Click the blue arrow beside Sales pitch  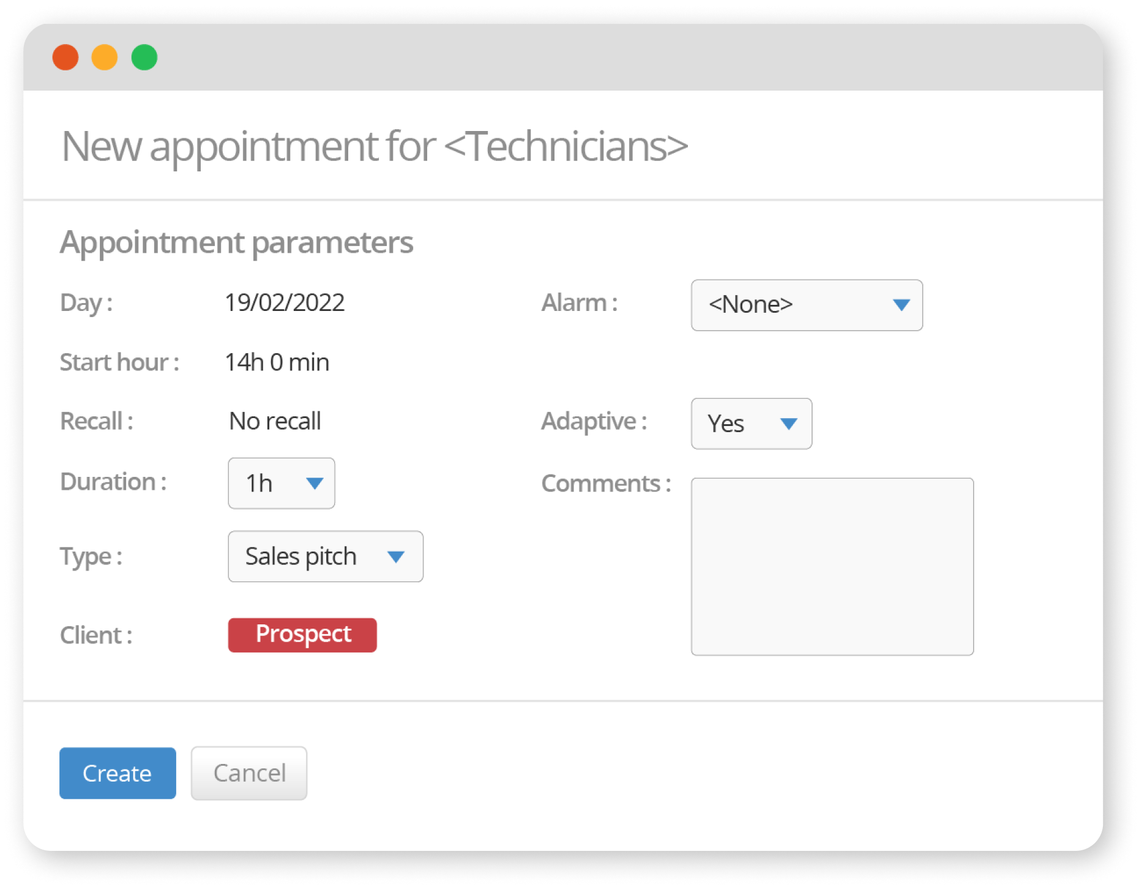pos(396,556)
